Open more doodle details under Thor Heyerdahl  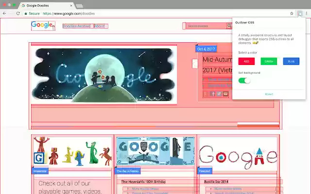[145, 189]
